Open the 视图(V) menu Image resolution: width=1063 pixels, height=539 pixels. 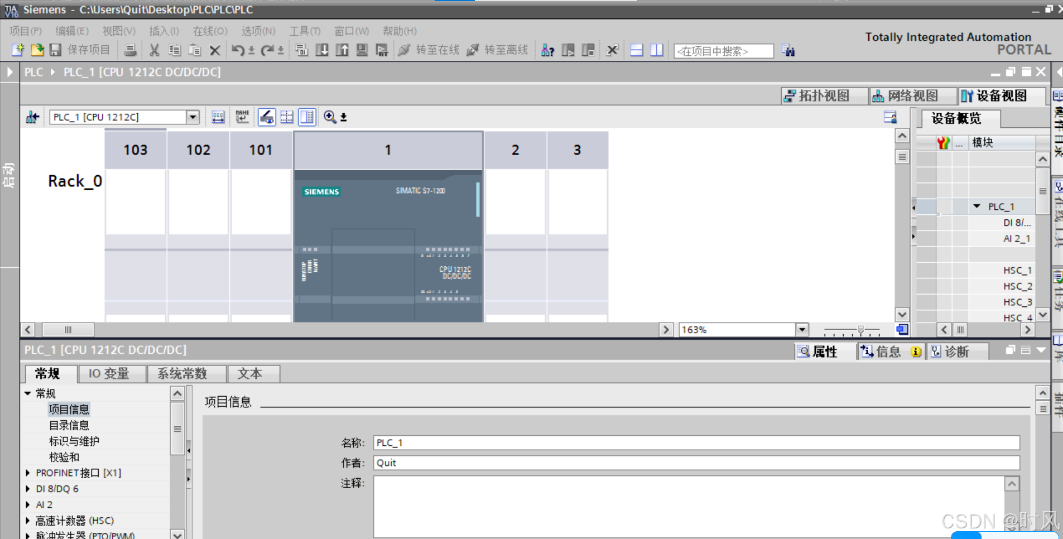(x=119, y=31)
